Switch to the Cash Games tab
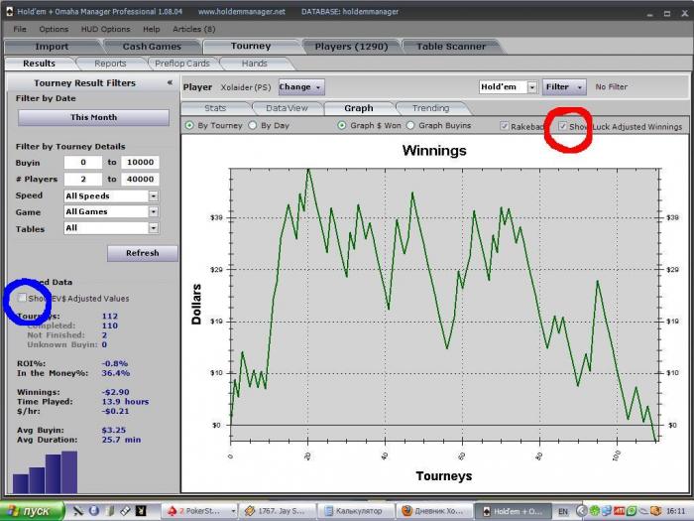Screen dimensions: 694x521 (152, 47)
